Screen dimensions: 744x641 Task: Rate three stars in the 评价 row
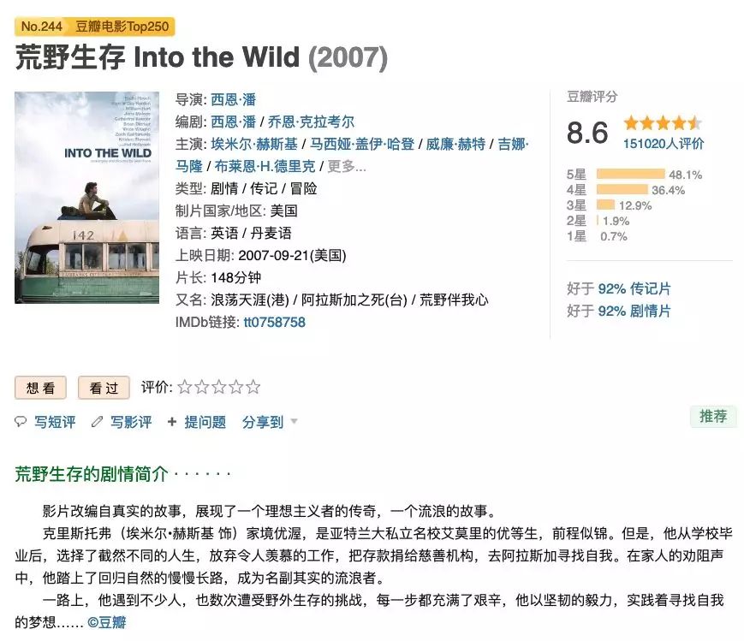click(219, 388)
